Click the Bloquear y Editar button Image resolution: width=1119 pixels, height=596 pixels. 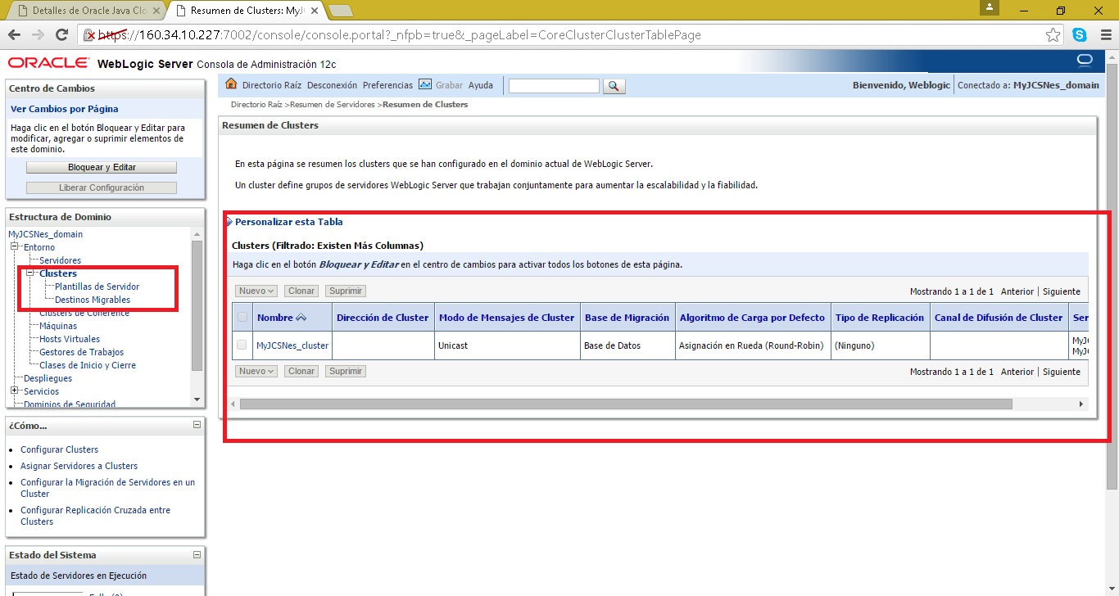click(102, 167)
